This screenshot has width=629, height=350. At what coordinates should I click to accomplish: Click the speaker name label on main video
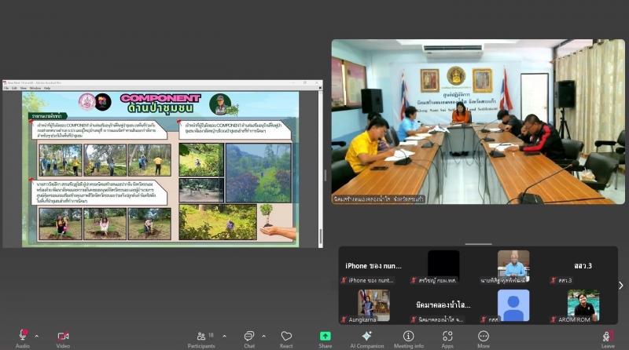[379, 199]
